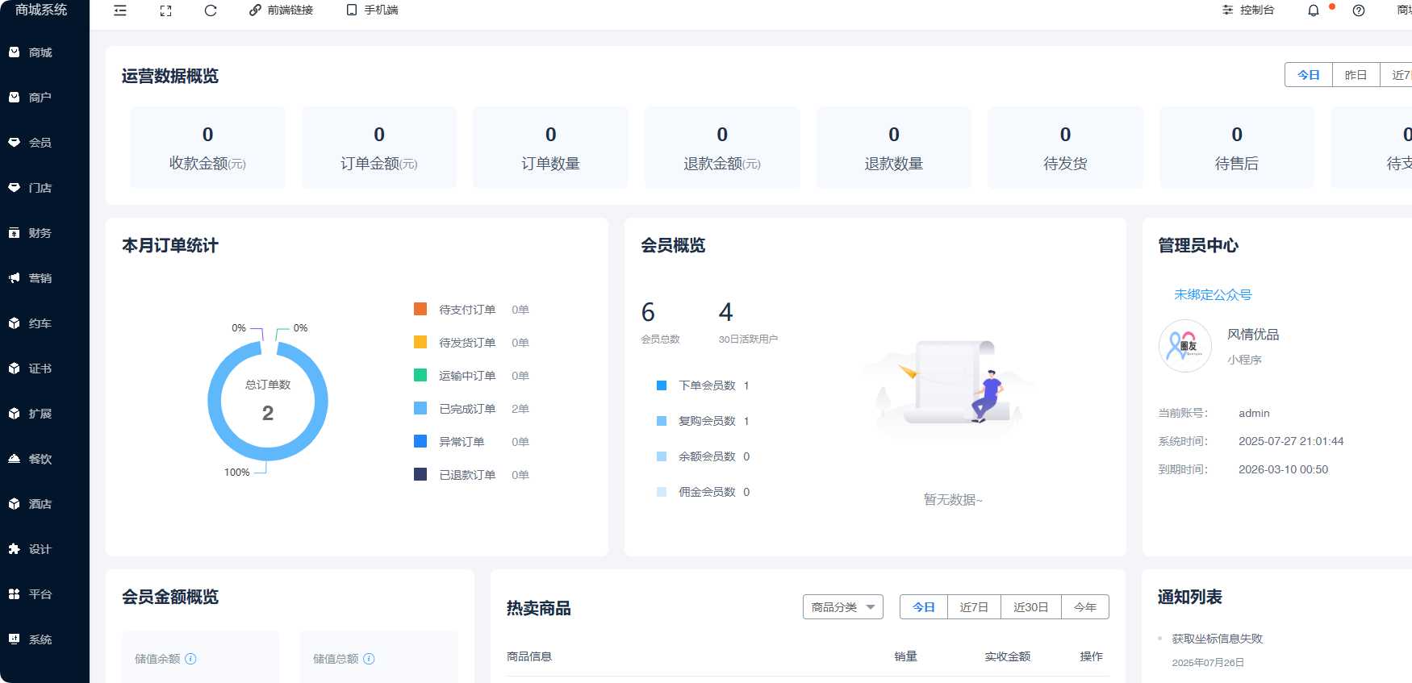
Task: Toggle the sidebar with the hamburger icon
Action: tap(120, 10)
